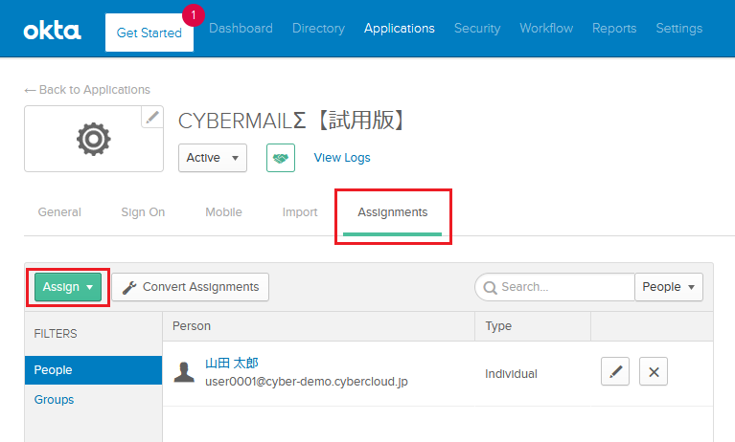Click the notification badge showing 1
Viewport: 735px width, 442px height.
pos(194,15)
